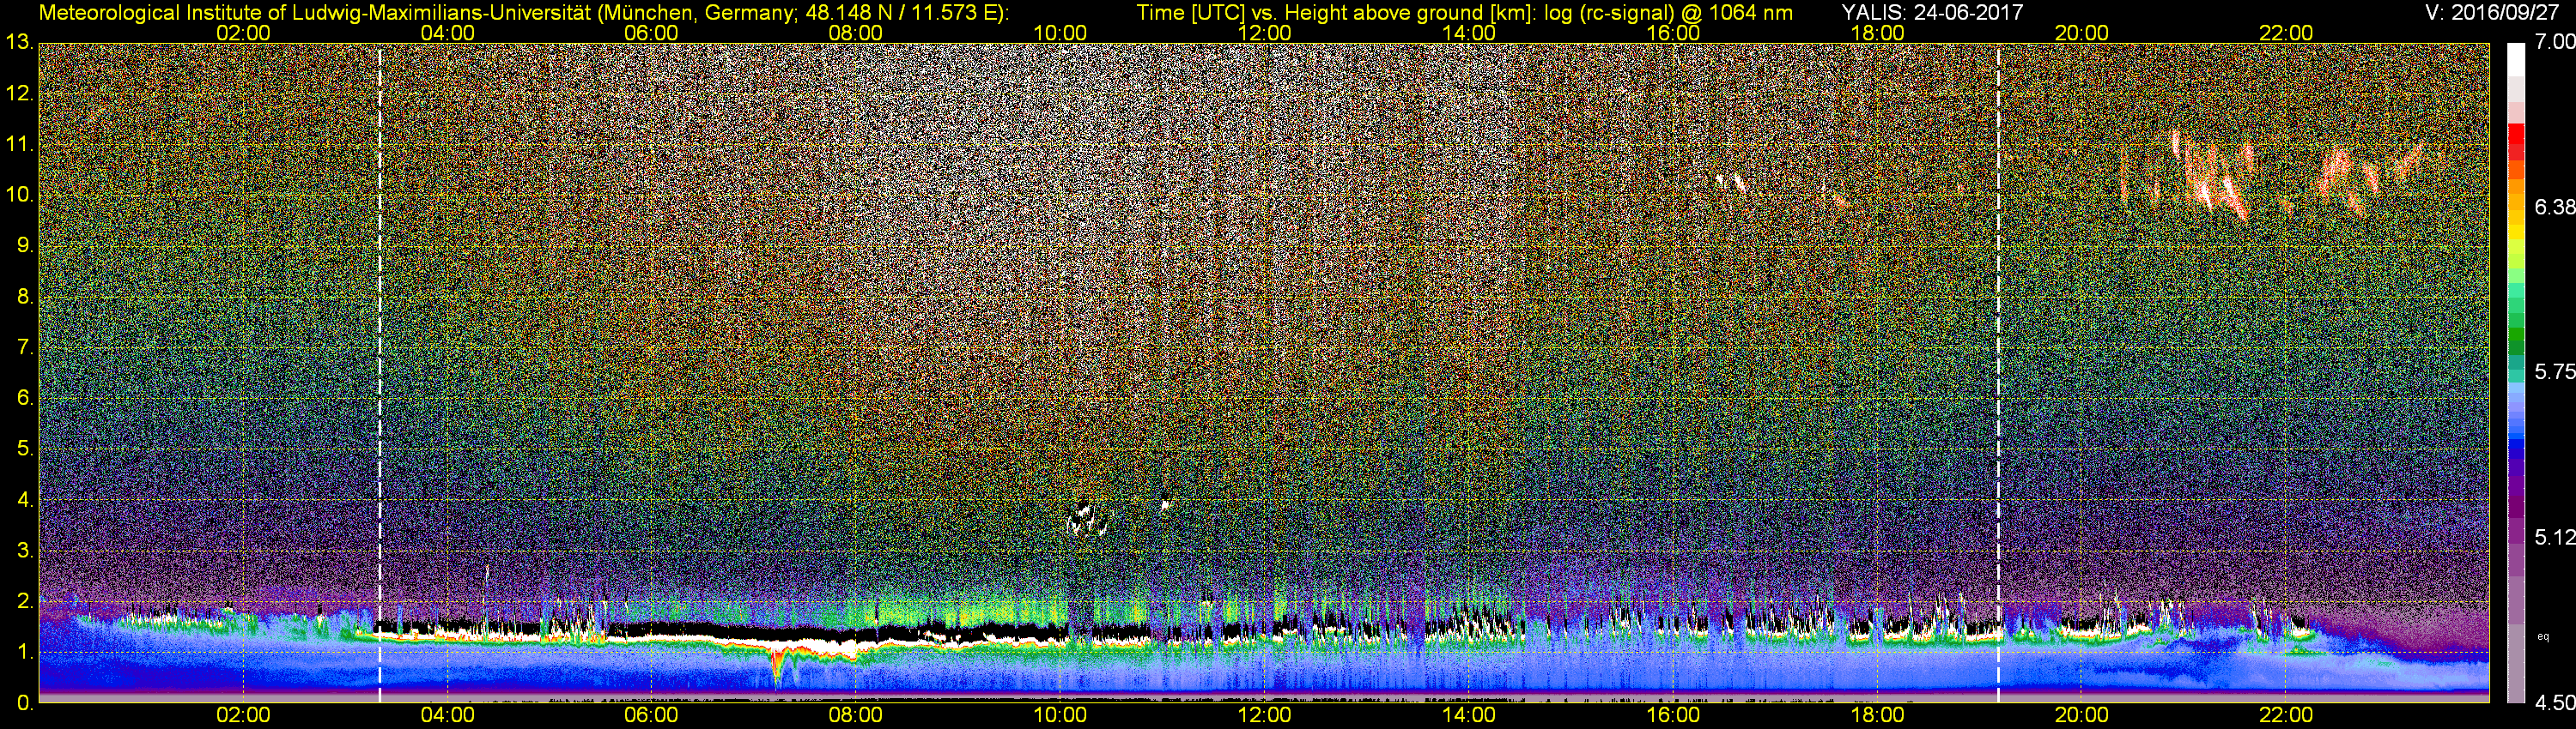Click the 6.38 color scale label
The image size is (2576, 729).
click(2554, 207)
